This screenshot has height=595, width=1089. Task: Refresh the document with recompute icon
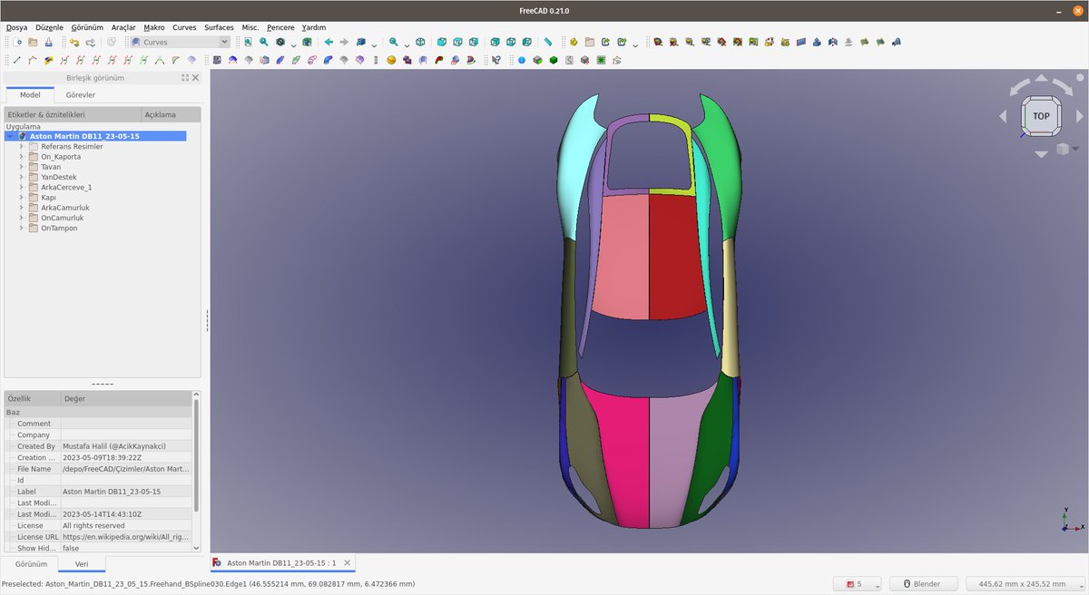click(112, 42)
